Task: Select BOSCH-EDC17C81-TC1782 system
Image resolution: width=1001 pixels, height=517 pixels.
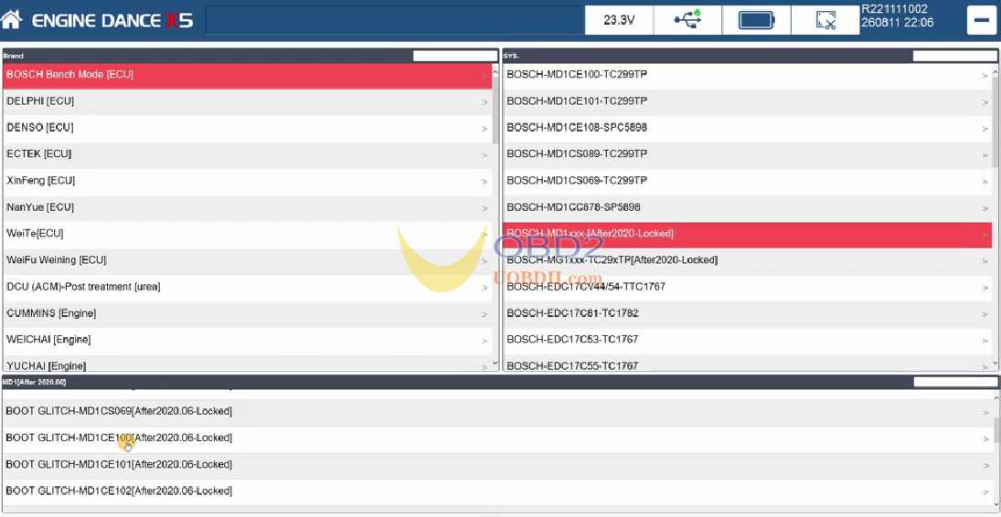Action: (748, 314)
